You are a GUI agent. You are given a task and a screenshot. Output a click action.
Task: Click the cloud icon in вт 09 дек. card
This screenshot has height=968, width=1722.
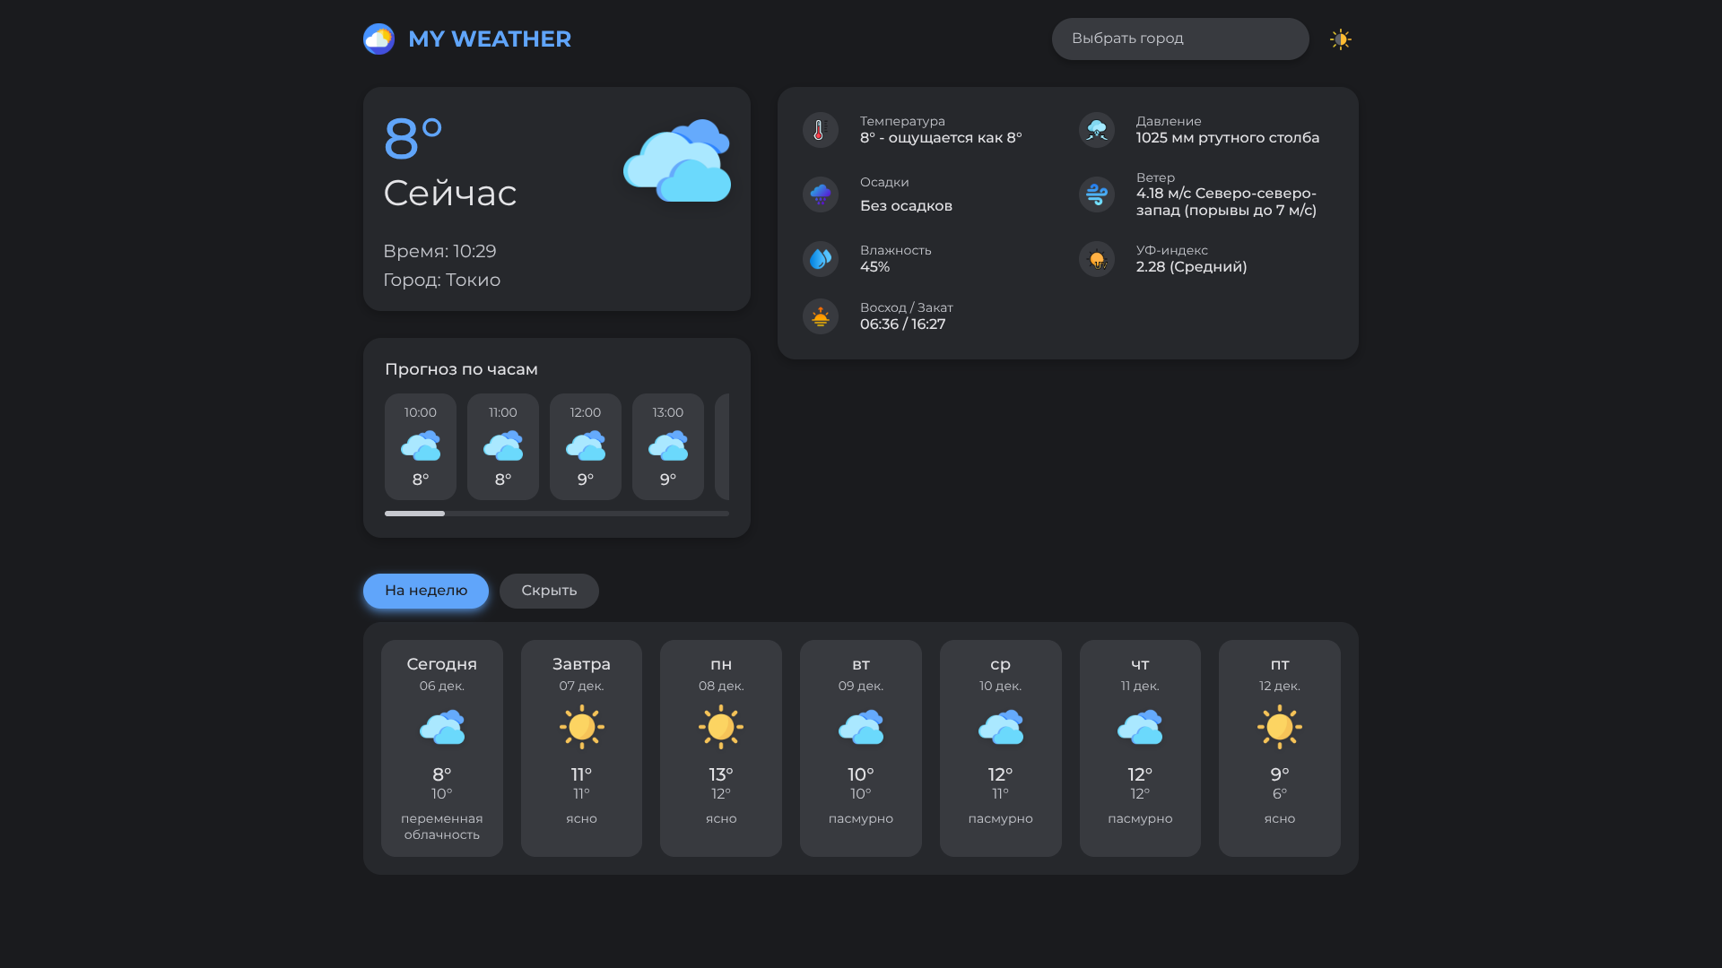(861, 727)
